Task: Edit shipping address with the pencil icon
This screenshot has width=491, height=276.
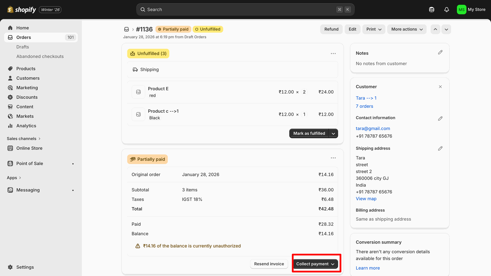Action: (x=440, y=148)
